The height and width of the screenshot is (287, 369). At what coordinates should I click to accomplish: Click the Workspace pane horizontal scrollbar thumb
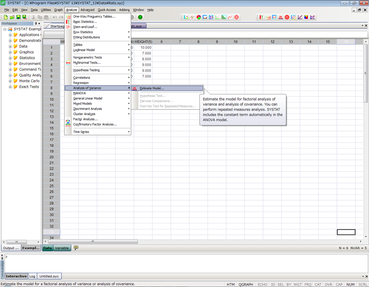17,242
